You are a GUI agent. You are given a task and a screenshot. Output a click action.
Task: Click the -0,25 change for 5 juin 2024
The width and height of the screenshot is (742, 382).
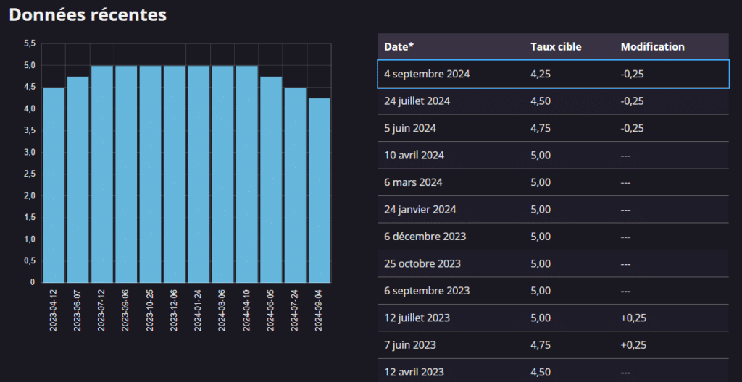[632, 128]
